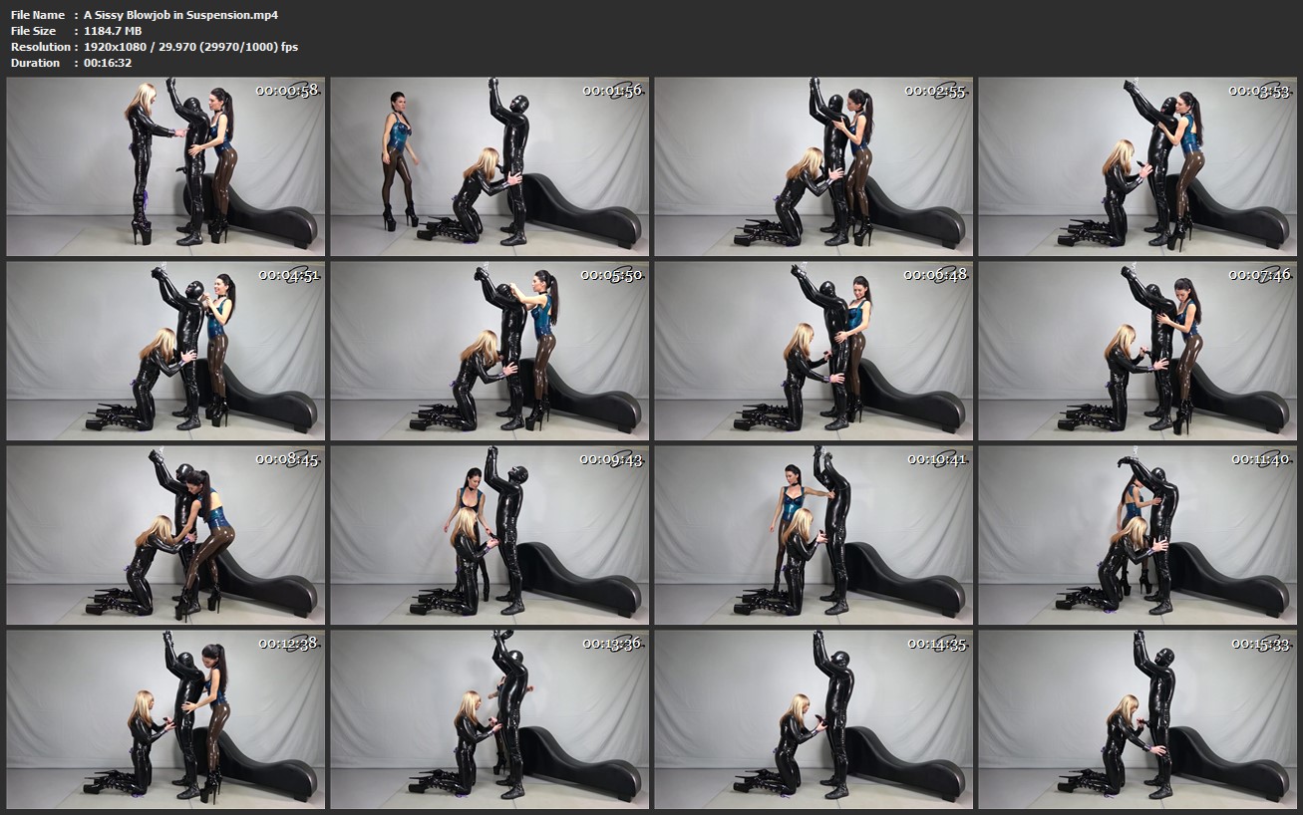Screen dimensions: 1303x815
Task: Select the thumbnail with timestamp 00:10:41
Action: (x=814, y=535)
